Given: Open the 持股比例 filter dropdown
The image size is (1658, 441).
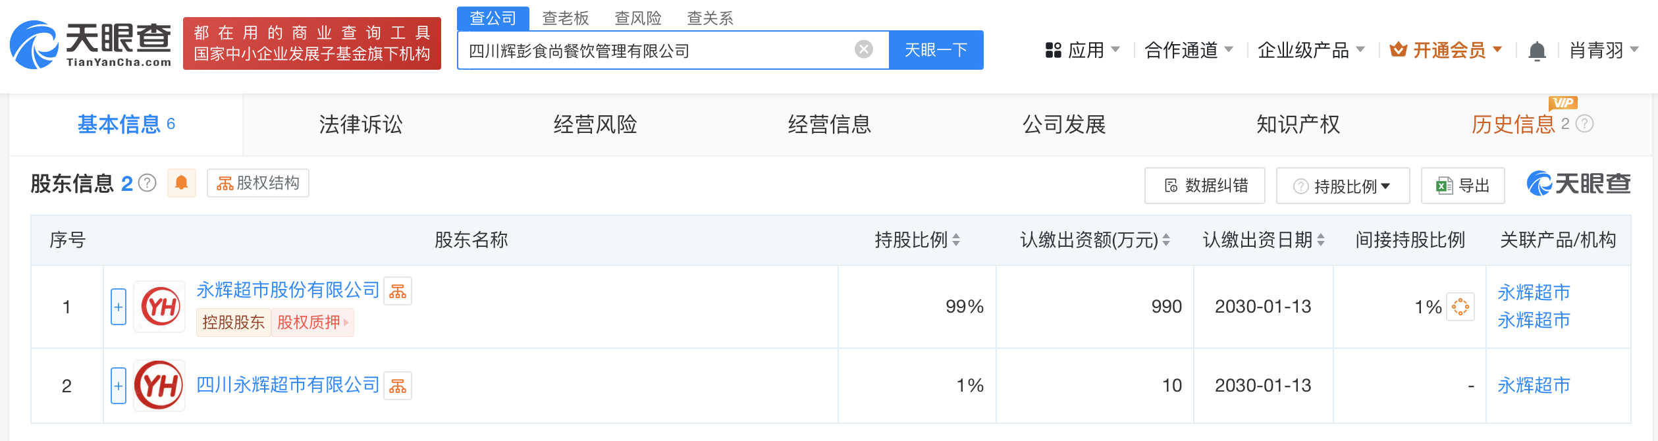Looking at the screenshot, I should point(1343,186).
